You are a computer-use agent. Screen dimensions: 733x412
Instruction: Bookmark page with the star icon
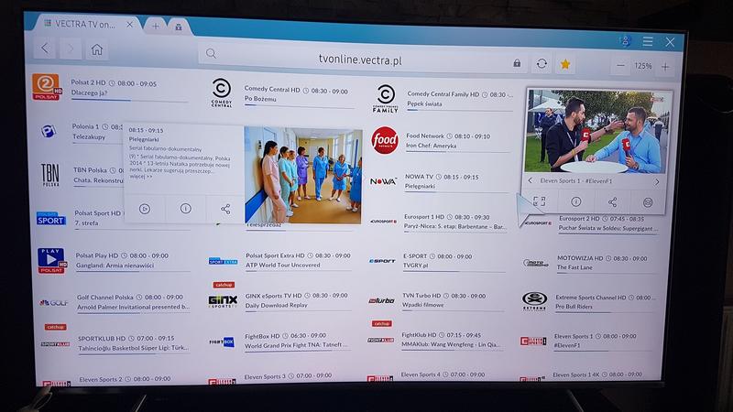tap(565, 64)
